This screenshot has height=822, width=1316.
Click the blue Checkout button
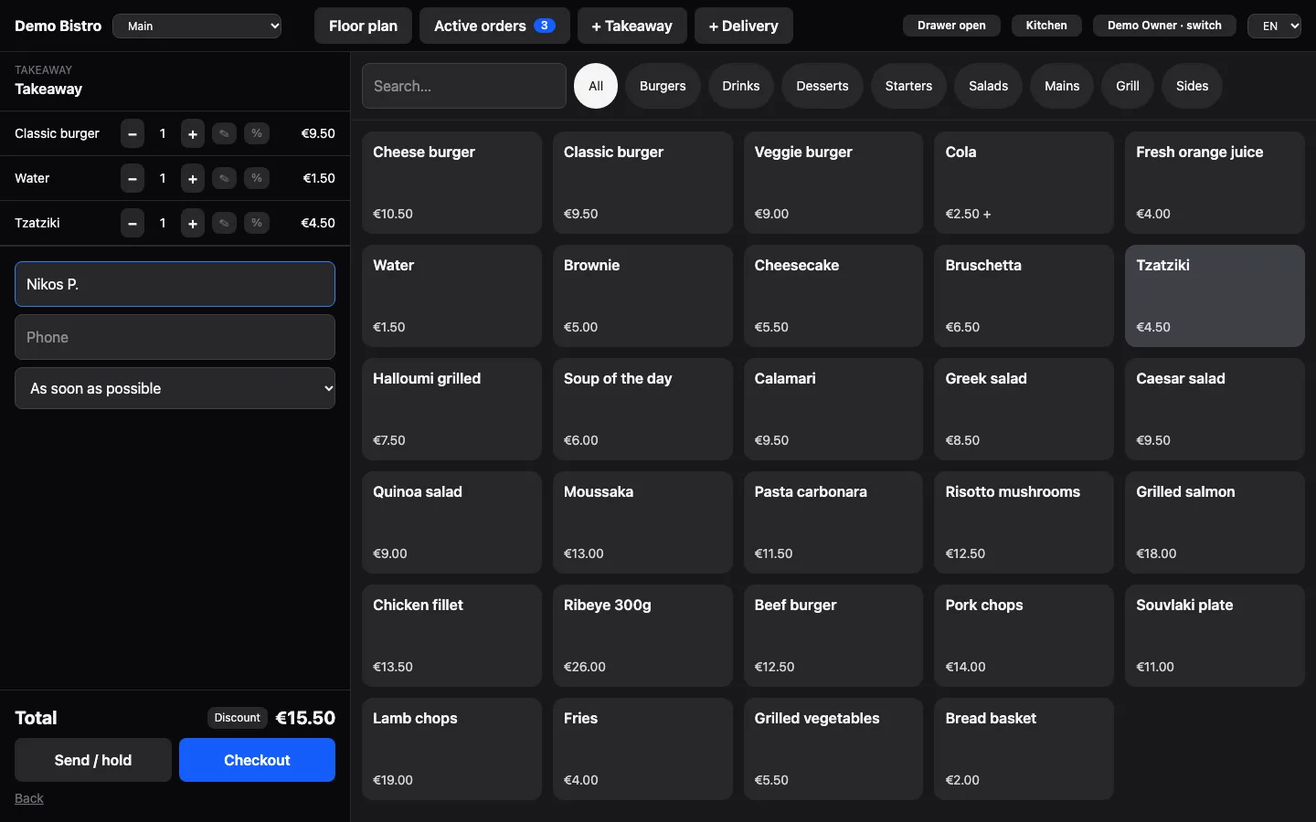[257, 760]
